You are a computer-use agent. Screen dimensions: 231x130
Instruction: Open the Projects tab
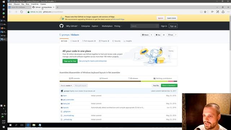click(x=104, y=41)
